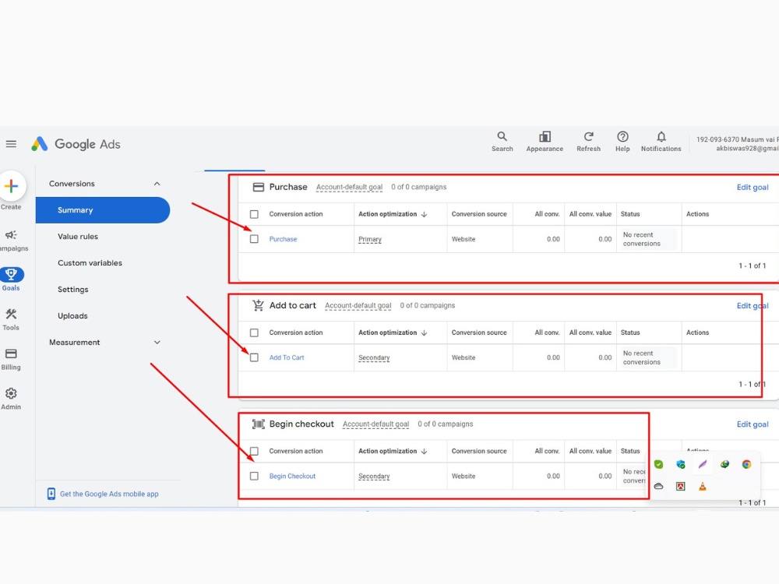Sort Add to cart by Action optimization

tap(393, 332)
